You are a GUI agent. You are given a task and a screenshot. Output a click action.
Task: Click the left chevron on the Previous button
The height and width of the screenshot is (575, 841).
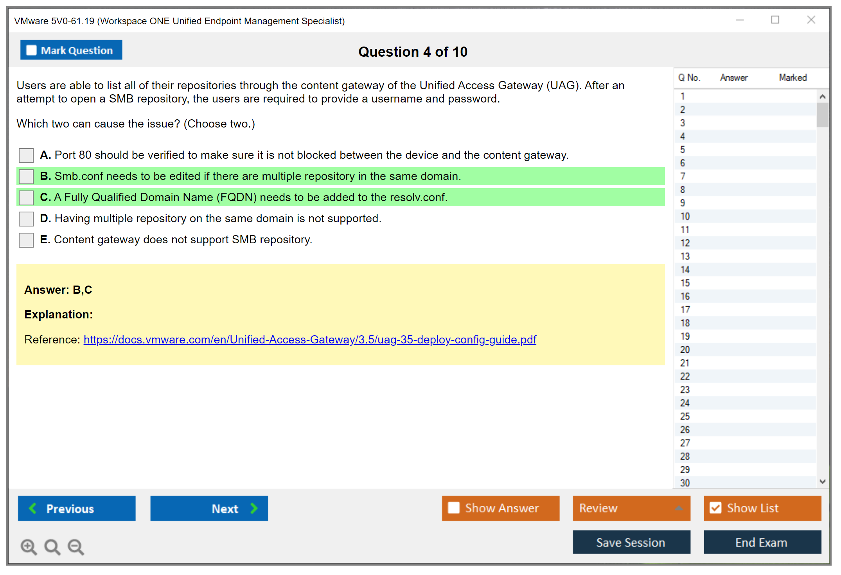click(33, 508)
